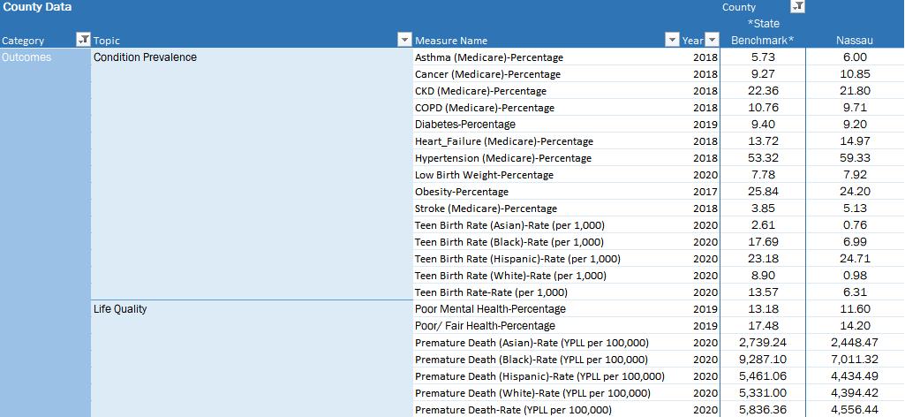Click Nassau value for Hypertension 59.33

coord(855,157)
